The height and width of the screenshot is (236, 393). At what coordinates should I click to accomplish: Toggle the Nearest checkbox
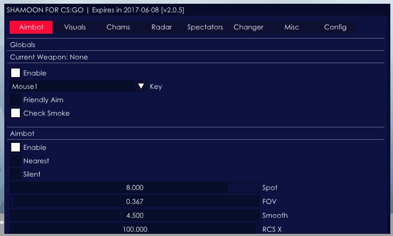(x=16, y=161)
